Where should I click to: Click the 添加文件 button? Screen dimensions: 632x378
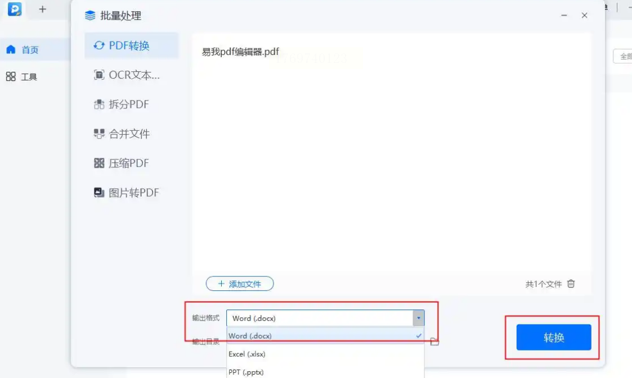pos(240,284)
